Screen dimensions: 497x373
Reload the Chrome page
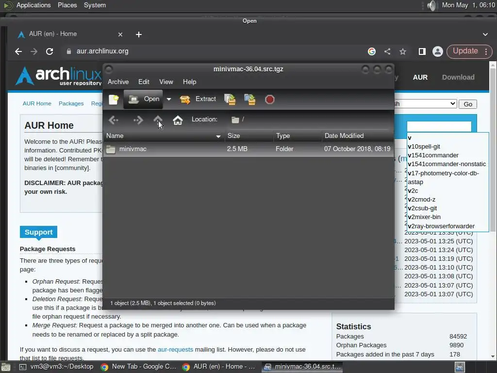pyautogui.click(x=50, y=51)
